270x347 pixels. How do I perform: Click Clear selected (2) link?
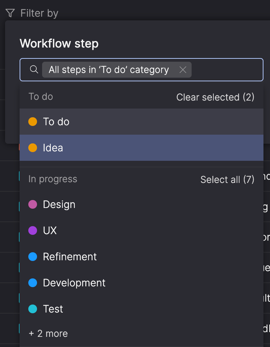(215, 97)
